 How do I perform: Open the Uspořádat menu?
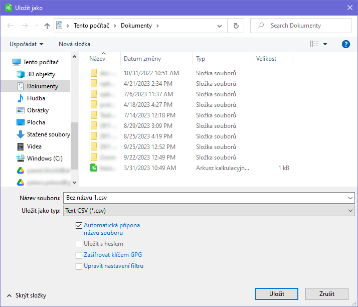pos(26,44)
